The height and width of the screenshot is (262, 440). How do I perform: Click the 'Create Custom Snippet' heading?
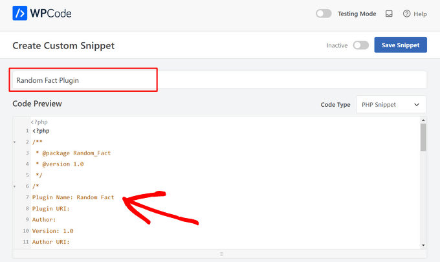63,45
